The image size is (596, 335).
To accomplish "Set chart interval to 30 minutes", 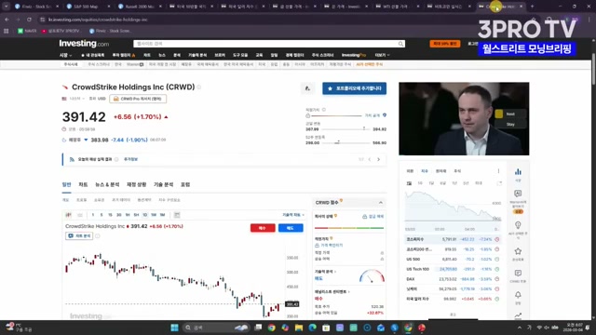I will 118,215.
